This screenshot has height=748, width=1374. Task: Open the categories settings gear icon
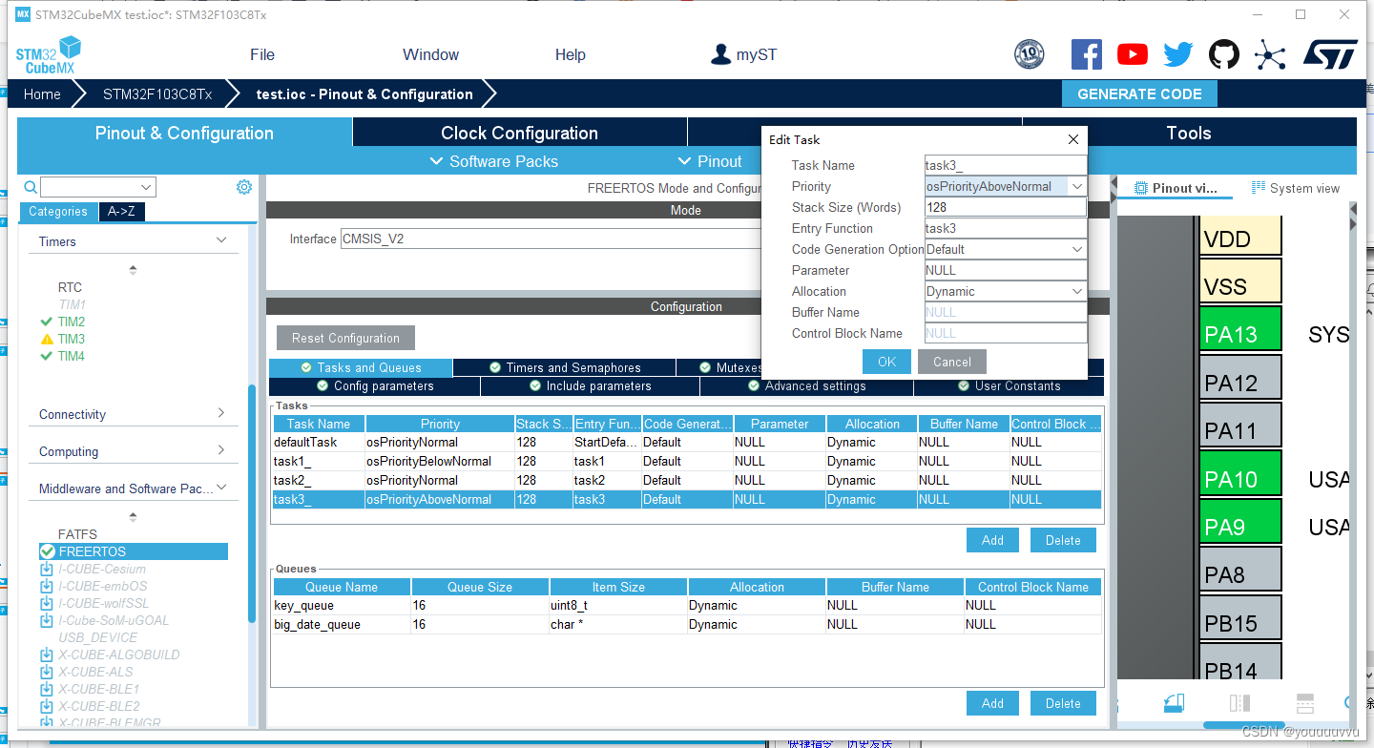click(243, 187)
